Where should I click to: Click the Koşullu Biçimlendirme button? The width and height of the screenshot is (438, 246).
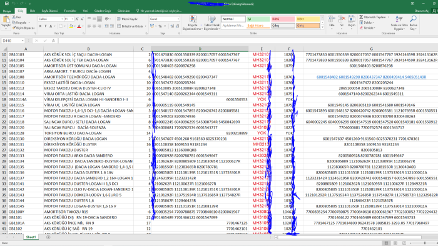click(192, 22)
